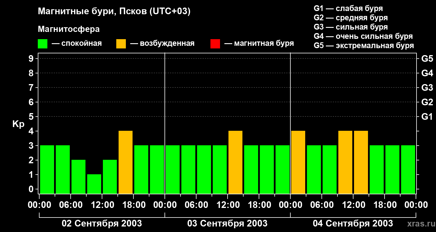The height and width of the screenshot is (232, 436).
Task: Click the line 'G2 — средняя буря'
Action: click(x=351, y=18)
